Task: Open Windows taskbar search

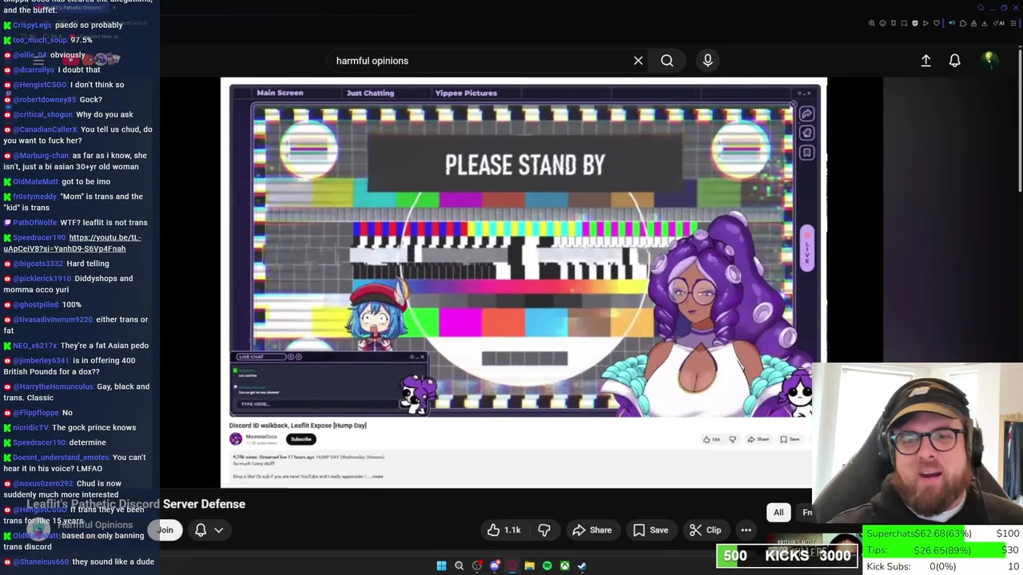Action: point(459,566)
